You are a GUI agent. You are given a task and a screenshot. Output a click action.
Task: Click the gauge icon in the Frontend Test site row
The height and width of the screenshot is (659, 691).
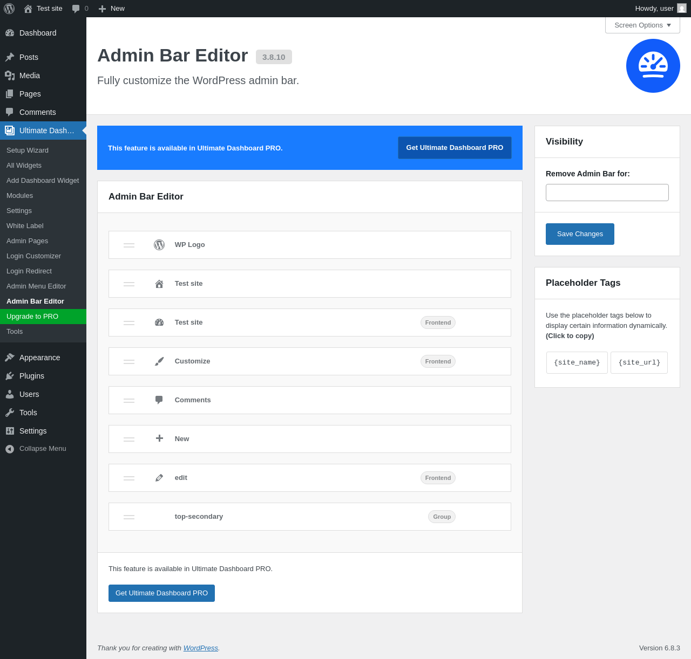click(x=159, y=322)
